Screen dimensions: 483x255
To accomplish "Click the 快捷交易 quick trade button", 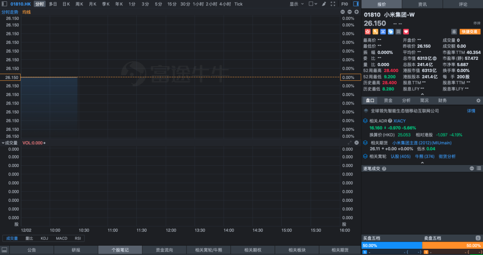I will tap(470, 32).
